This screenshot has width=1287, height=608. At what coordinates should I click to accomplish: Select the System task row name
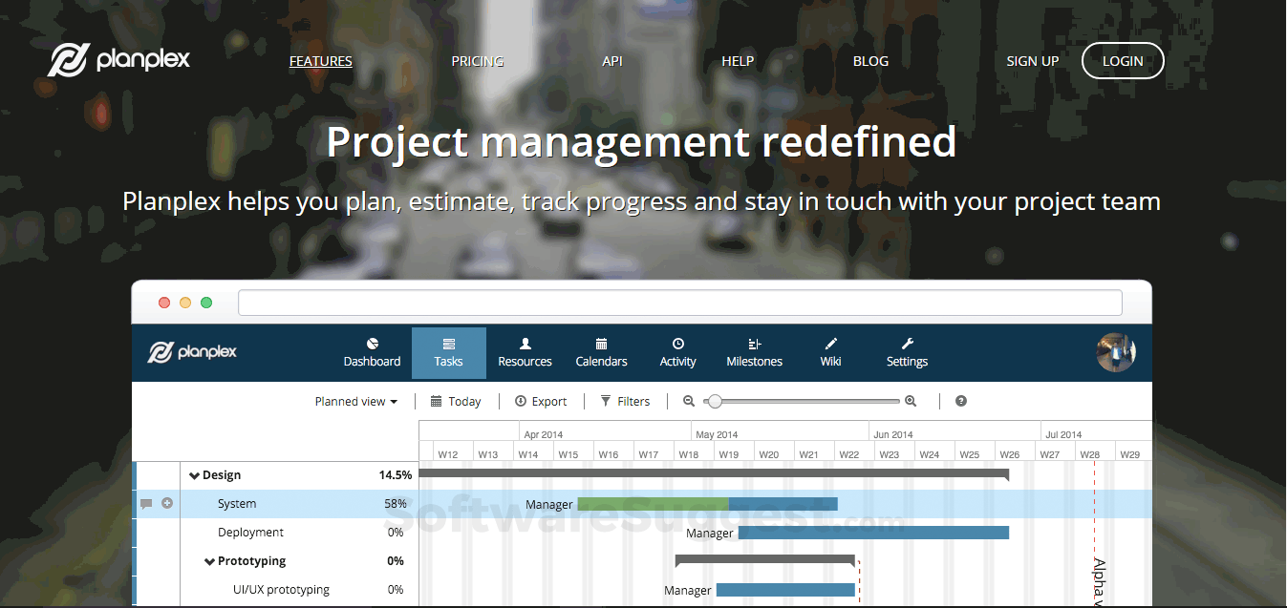[237, 504]
